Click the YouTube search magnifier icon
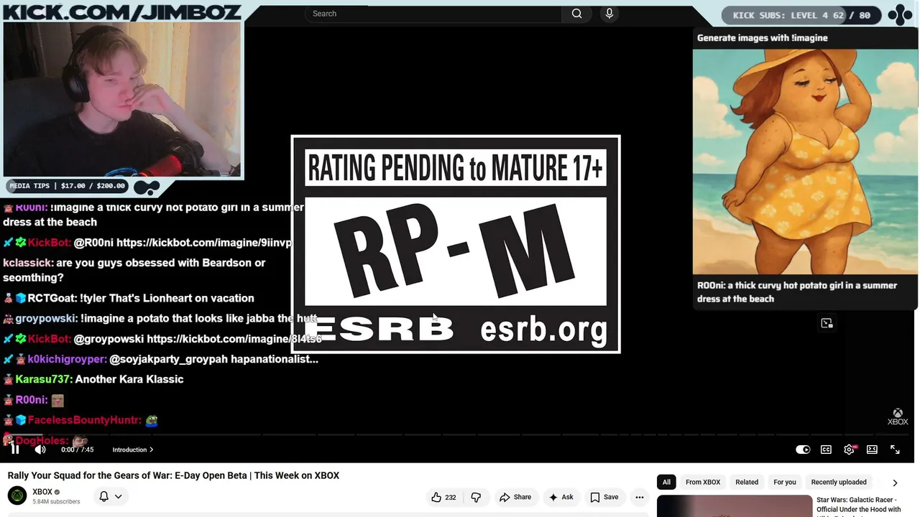Image resolution: width=920 pixels, height=517 pixels. tap(576, 14)
